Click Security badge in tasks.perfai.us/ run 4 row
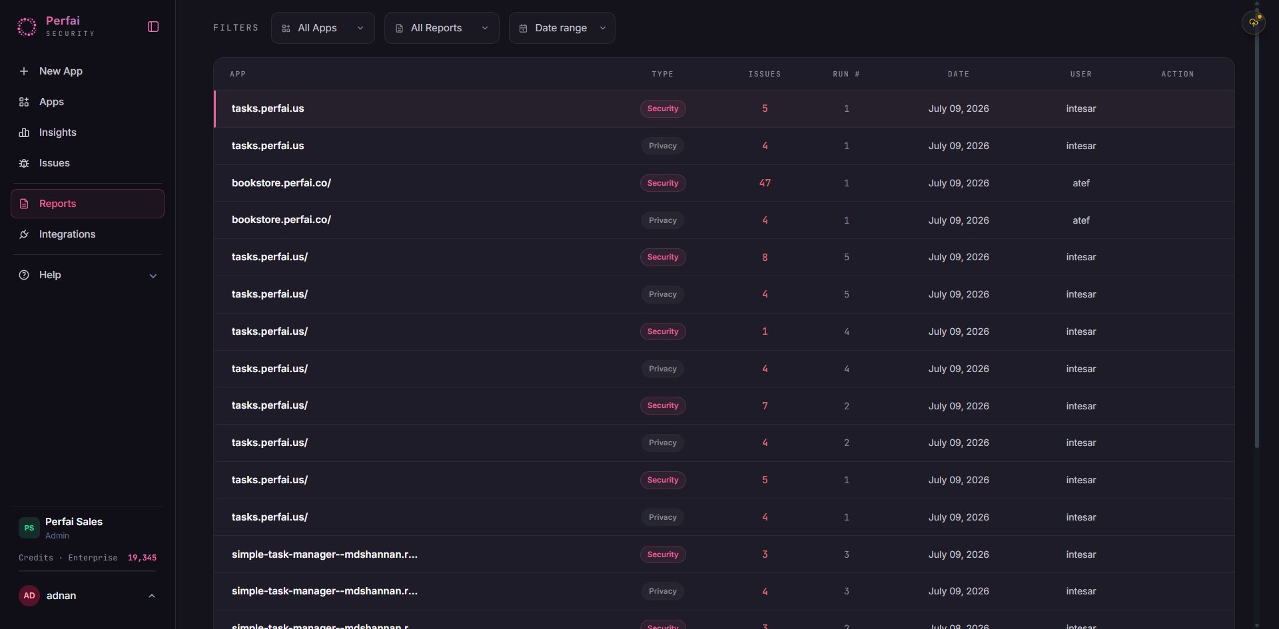This screenshot has width=1279, height=629. click(x=663, y=331)
